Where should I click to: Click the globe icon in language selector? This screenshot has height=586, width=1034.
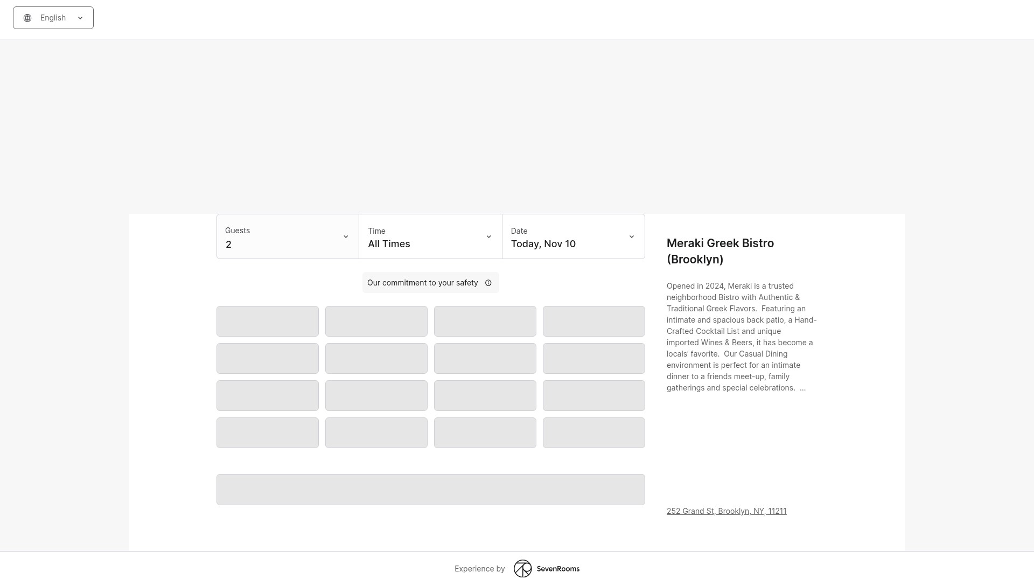pos(27,18)
